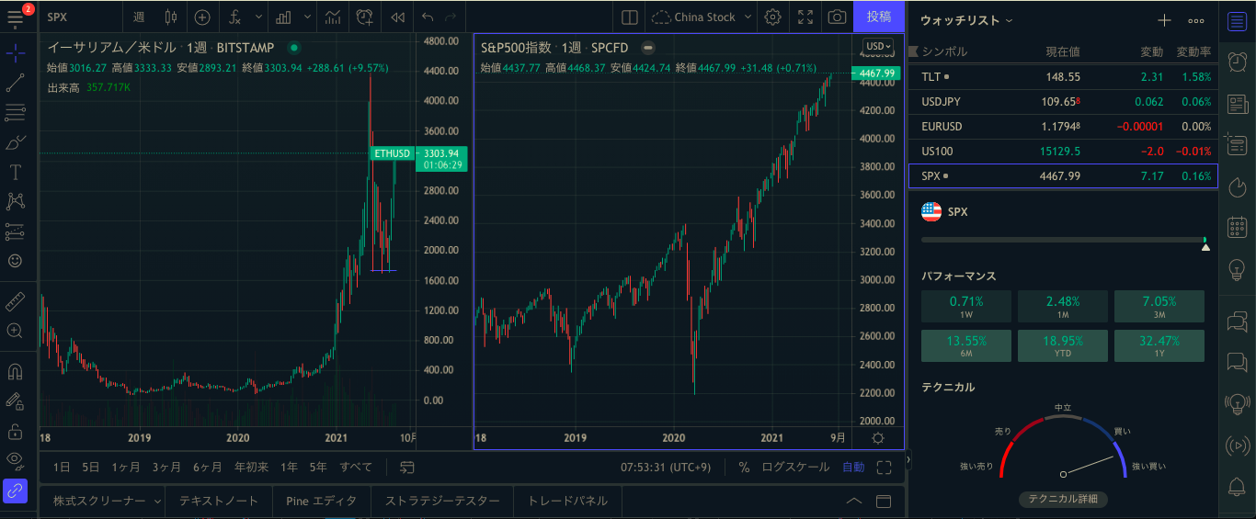
Task: Open the news panel
Action: coord(1238,103)
